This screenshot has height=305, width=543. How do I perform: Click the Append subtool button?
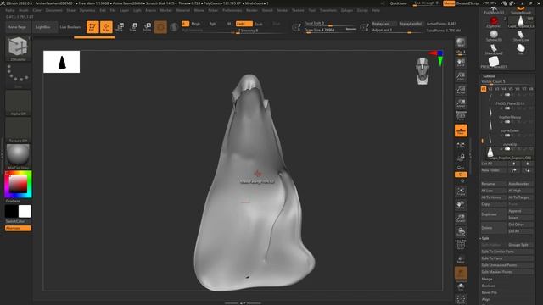click(520, 211)
